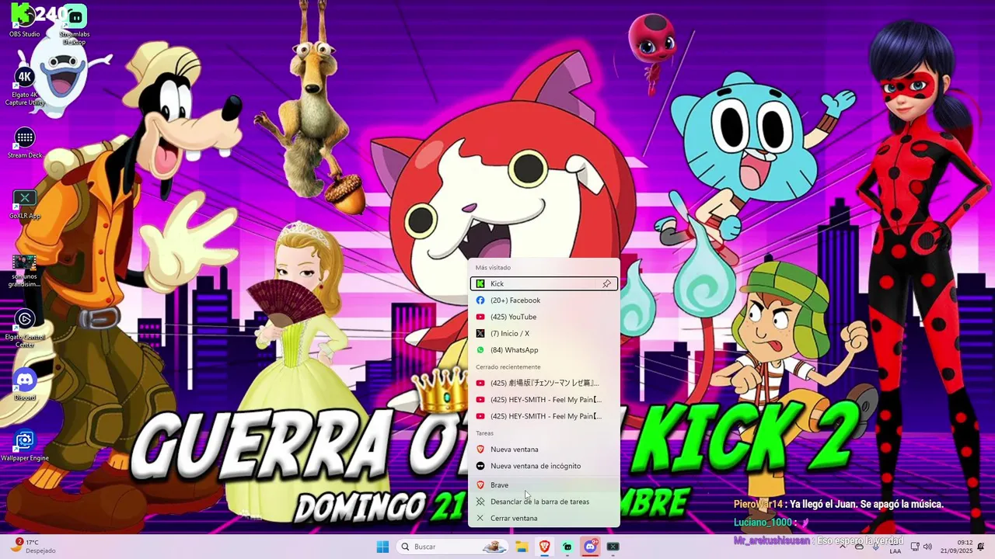Image resolution: width=995 pixels, height=559 pixels.
Task: Open Streamlabs from the taskbar
Action: [567, 547]
